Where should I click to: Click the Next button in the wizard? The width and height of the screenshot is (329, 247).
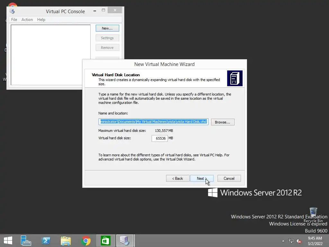(202, 178)
